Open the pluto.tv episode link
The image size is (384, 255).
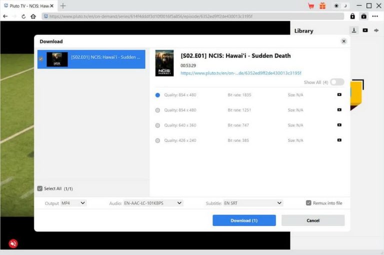pyautogui.click(x=240, y=73)
